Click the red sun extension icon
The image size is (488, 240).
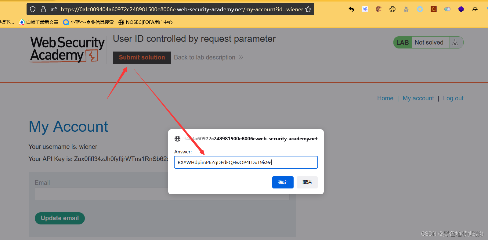pyautogui.click(x=433, y=9)
